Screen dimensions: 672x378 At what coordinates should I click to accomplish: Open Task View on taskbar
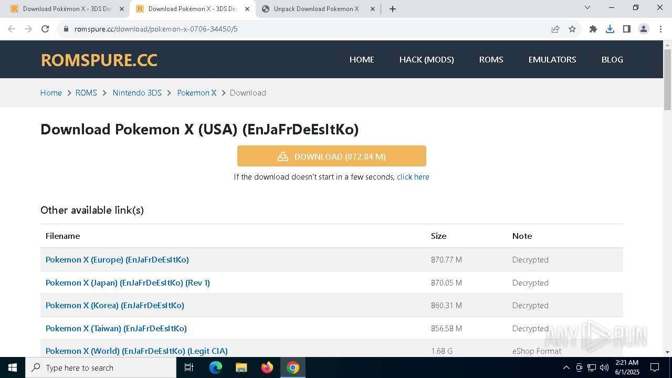(x=189, y=367)
